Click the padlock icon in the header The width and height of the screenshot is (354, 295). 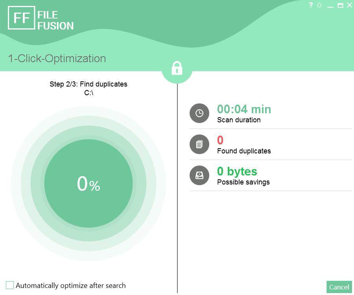click(x=177, y=68)
